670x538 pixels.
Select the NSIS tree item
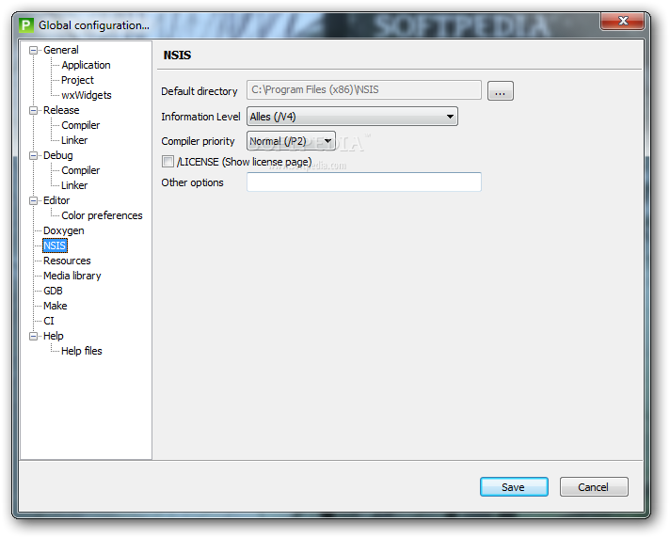pos(55,245)
